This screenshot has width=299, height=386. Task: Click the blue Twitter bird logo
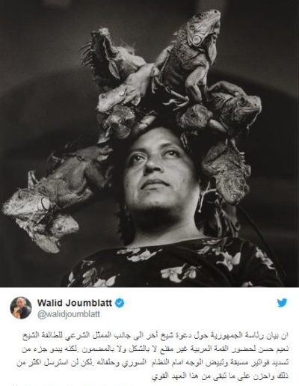tap(282, 303)
